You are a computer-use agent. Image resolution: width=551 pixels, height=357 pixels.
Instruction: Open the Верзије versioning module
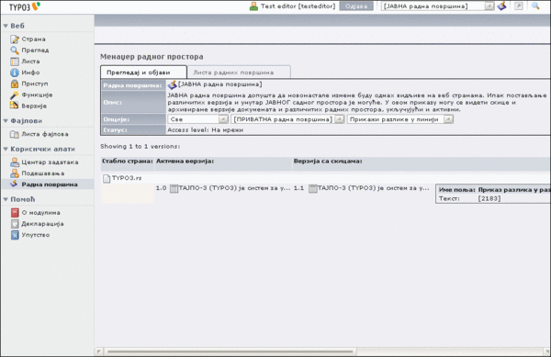click(14, 106)
